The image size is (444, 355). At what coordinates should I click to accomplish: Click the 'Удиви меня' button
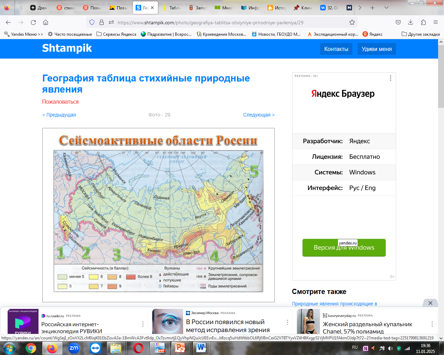tap(377, 49)
